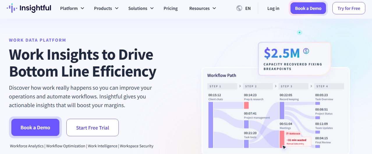Click the 00:08:51 Project Status label
Screen dimensions: 372x154
(x=324, y=111)
